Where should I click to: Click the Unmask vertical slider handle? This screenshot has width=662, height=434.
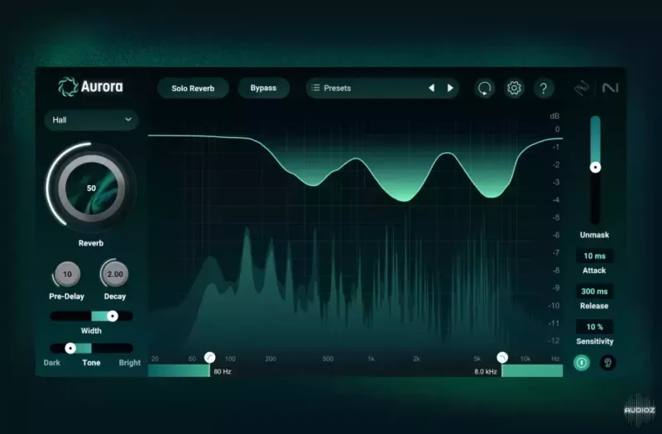(595, 167)
